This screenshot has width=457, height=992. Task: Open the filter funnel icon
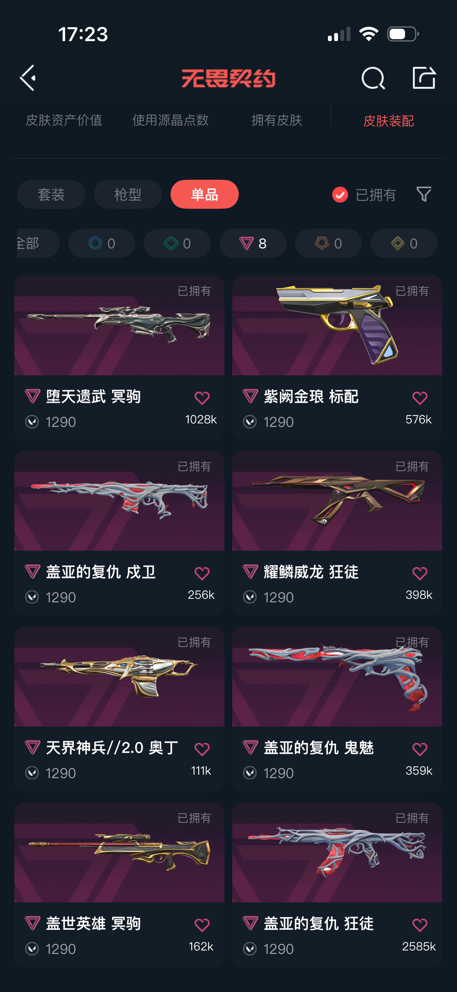pyautogui.click(x=424, y=195)
